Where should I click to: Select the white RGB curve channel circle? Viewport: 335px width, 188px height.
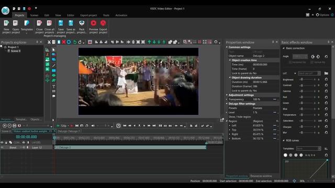pos(285,155)
